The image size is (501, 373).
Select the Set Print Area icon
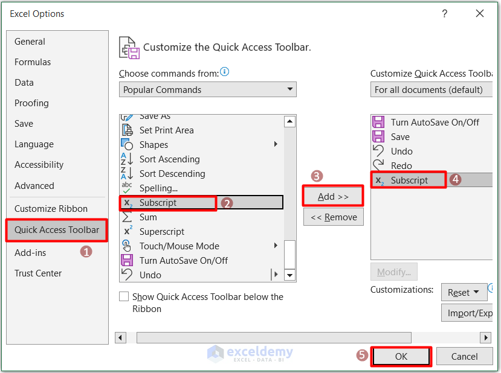click(x=128, y=130)
